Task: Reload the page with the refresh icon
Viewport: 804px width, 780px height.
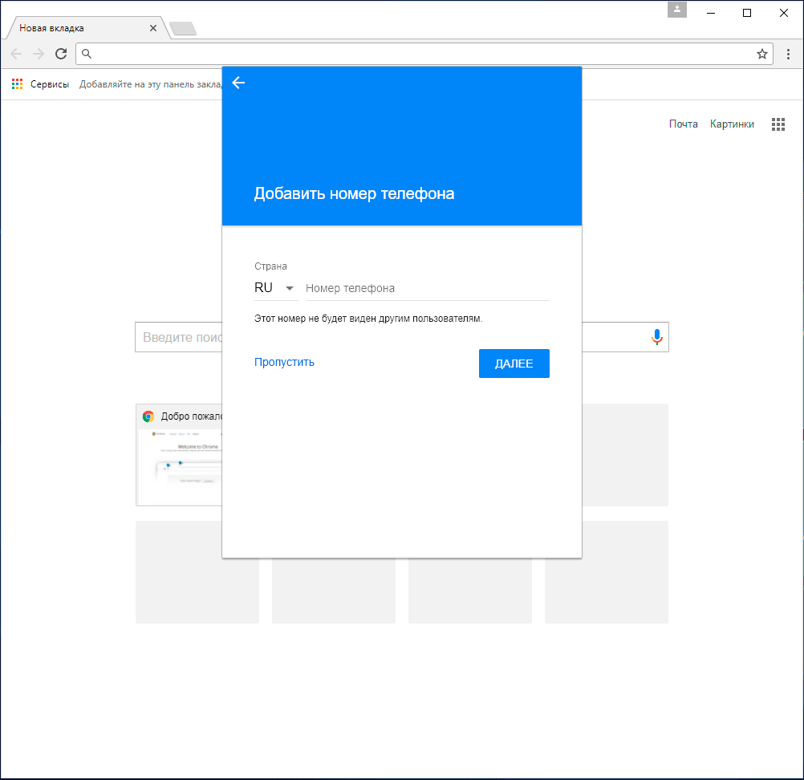Action: pyautogui.click(x=61, y=54)
